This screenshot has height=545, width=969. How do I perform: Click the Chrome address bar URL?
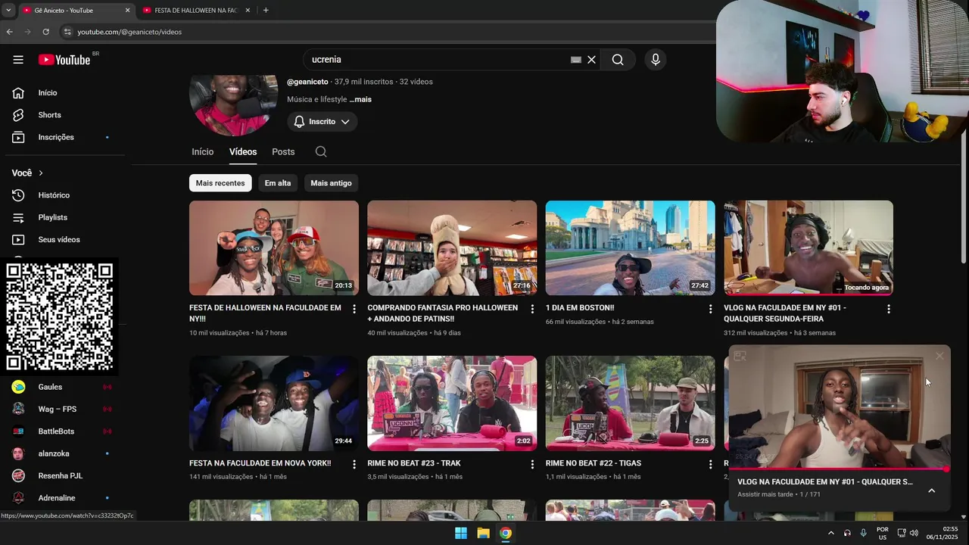click(x=129, y=32)
